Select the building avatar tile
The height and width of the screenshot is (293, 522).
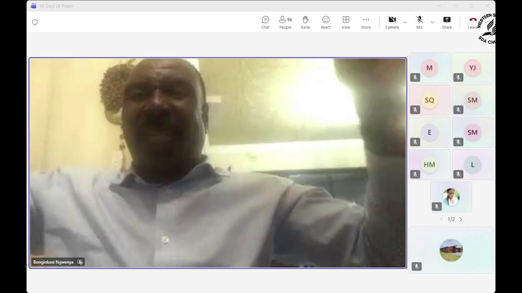[x=451, y=250]
